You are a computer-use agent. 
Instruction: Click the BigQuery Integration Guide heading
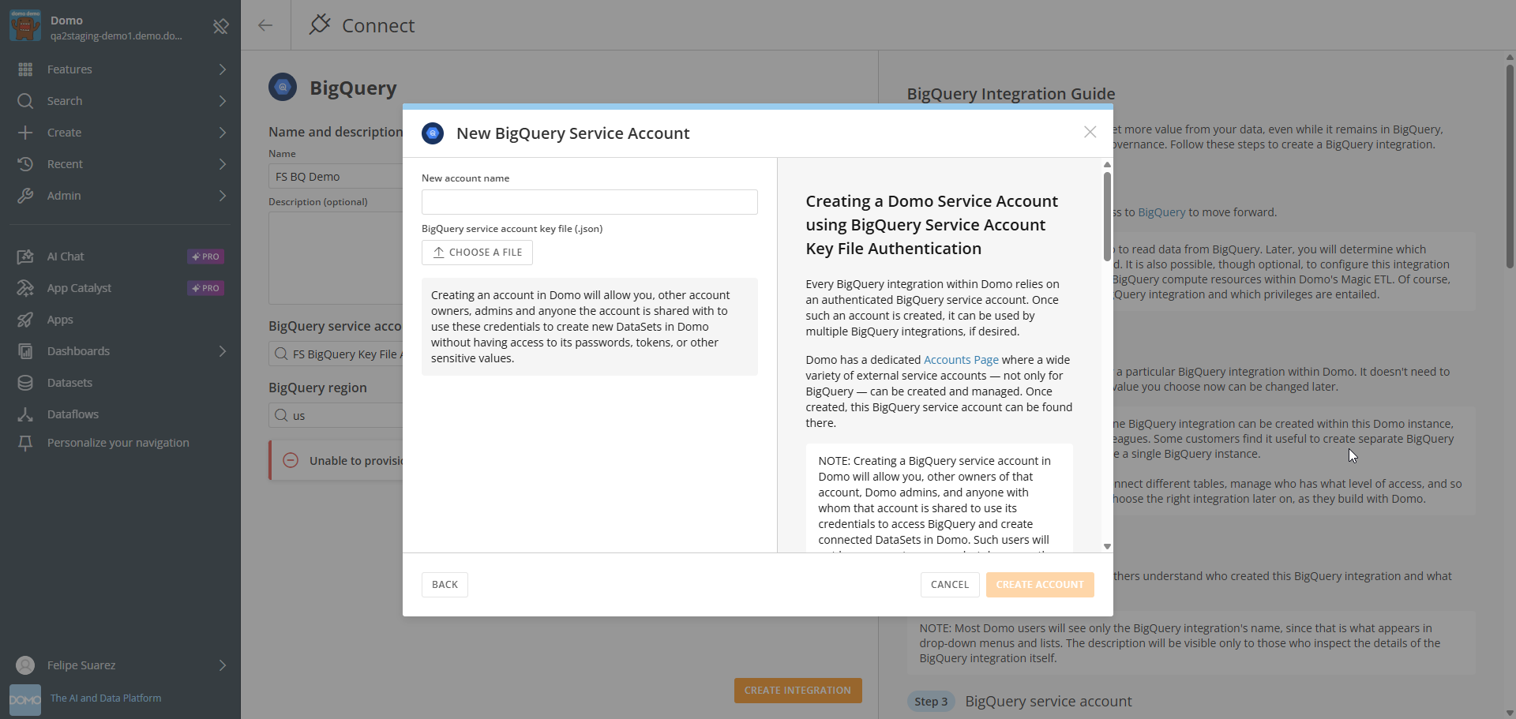pos(1011,94)
